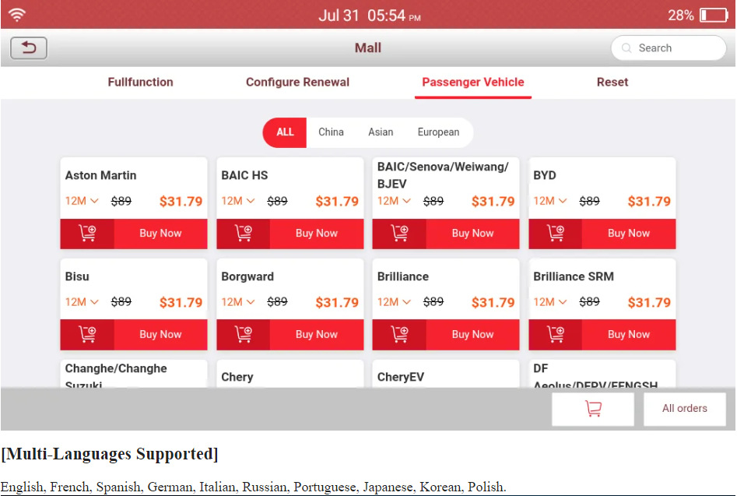This screenshot has height=496, width=737.
Task: Filter vehicles by European
Action: pos(438,132)
